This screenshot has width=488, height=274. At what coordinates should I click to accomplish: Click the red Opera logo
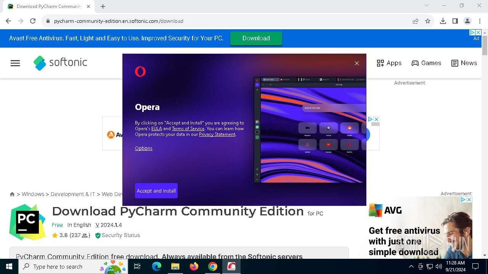[x=140, y=72]
